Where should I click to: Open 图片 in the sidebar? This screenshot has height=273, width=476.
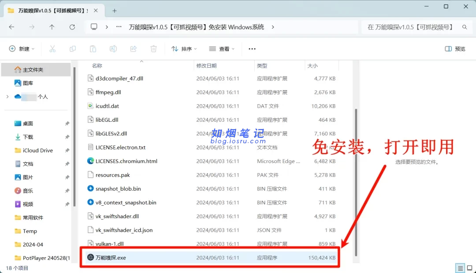tap(24, 177)
